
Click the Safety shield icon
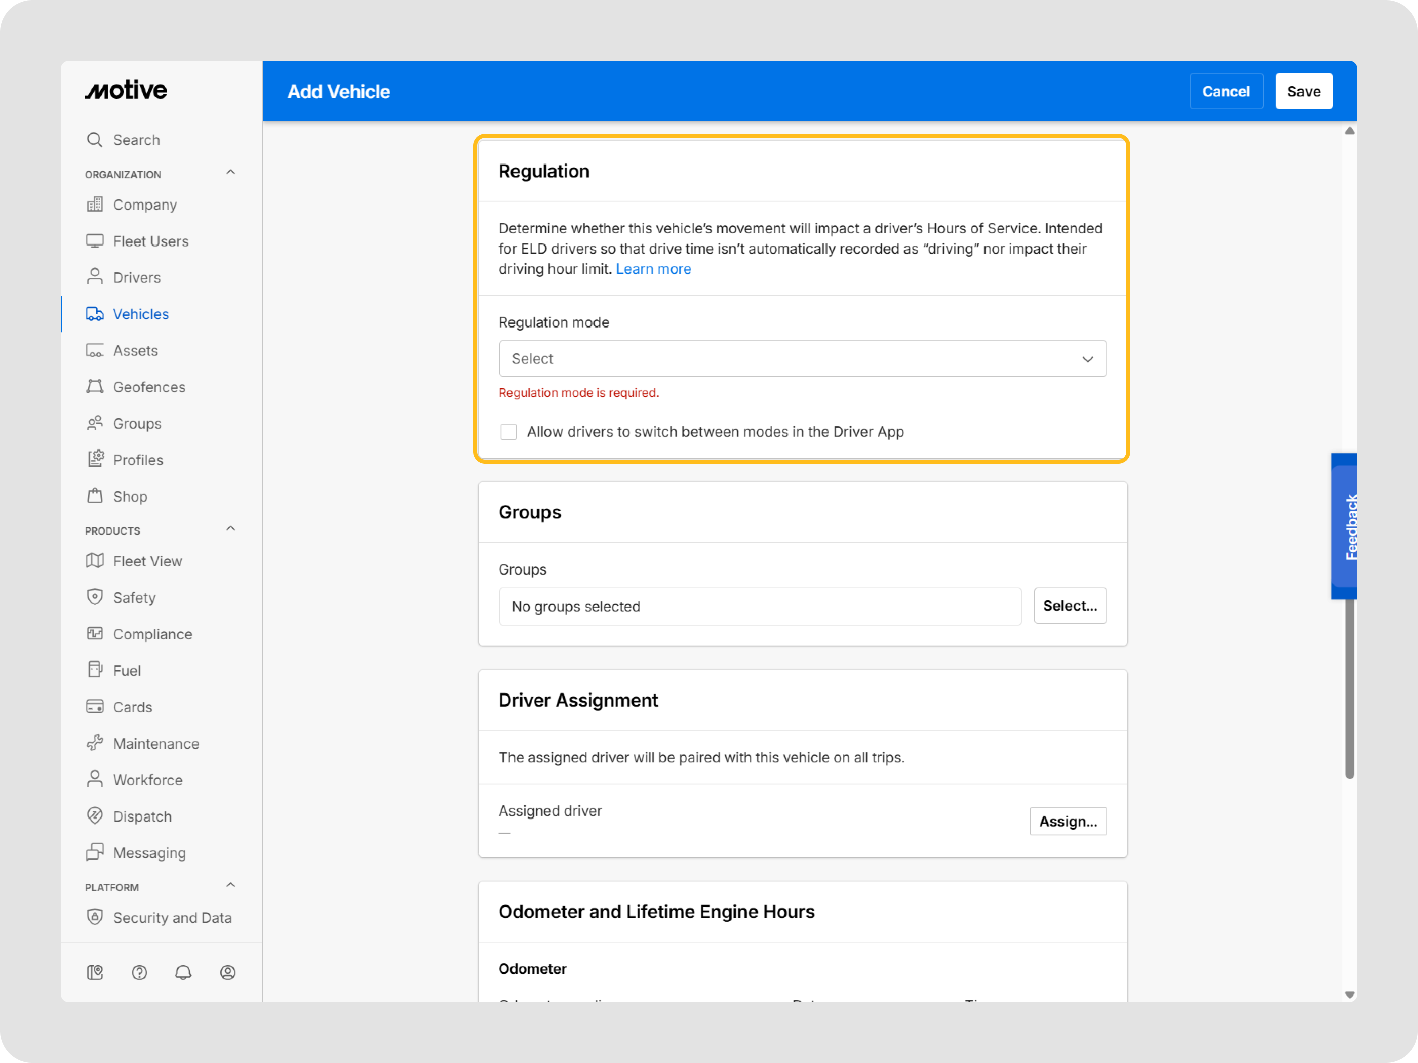(95, 597)
